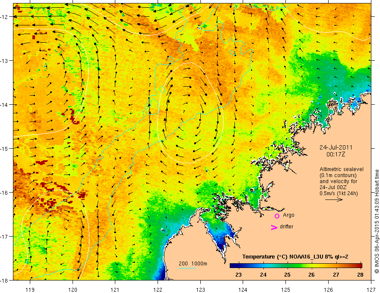The height and width of the screenshot is (293, 380).
Task: Click the '(0.1m contours)' text
Action: pyautogui.click(x=338, y=175)
